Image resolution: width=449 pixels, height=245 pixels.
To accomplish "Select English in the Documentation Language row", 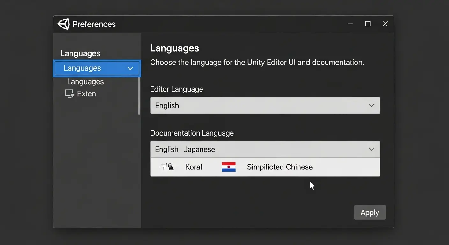I will [x=166, y=149].
